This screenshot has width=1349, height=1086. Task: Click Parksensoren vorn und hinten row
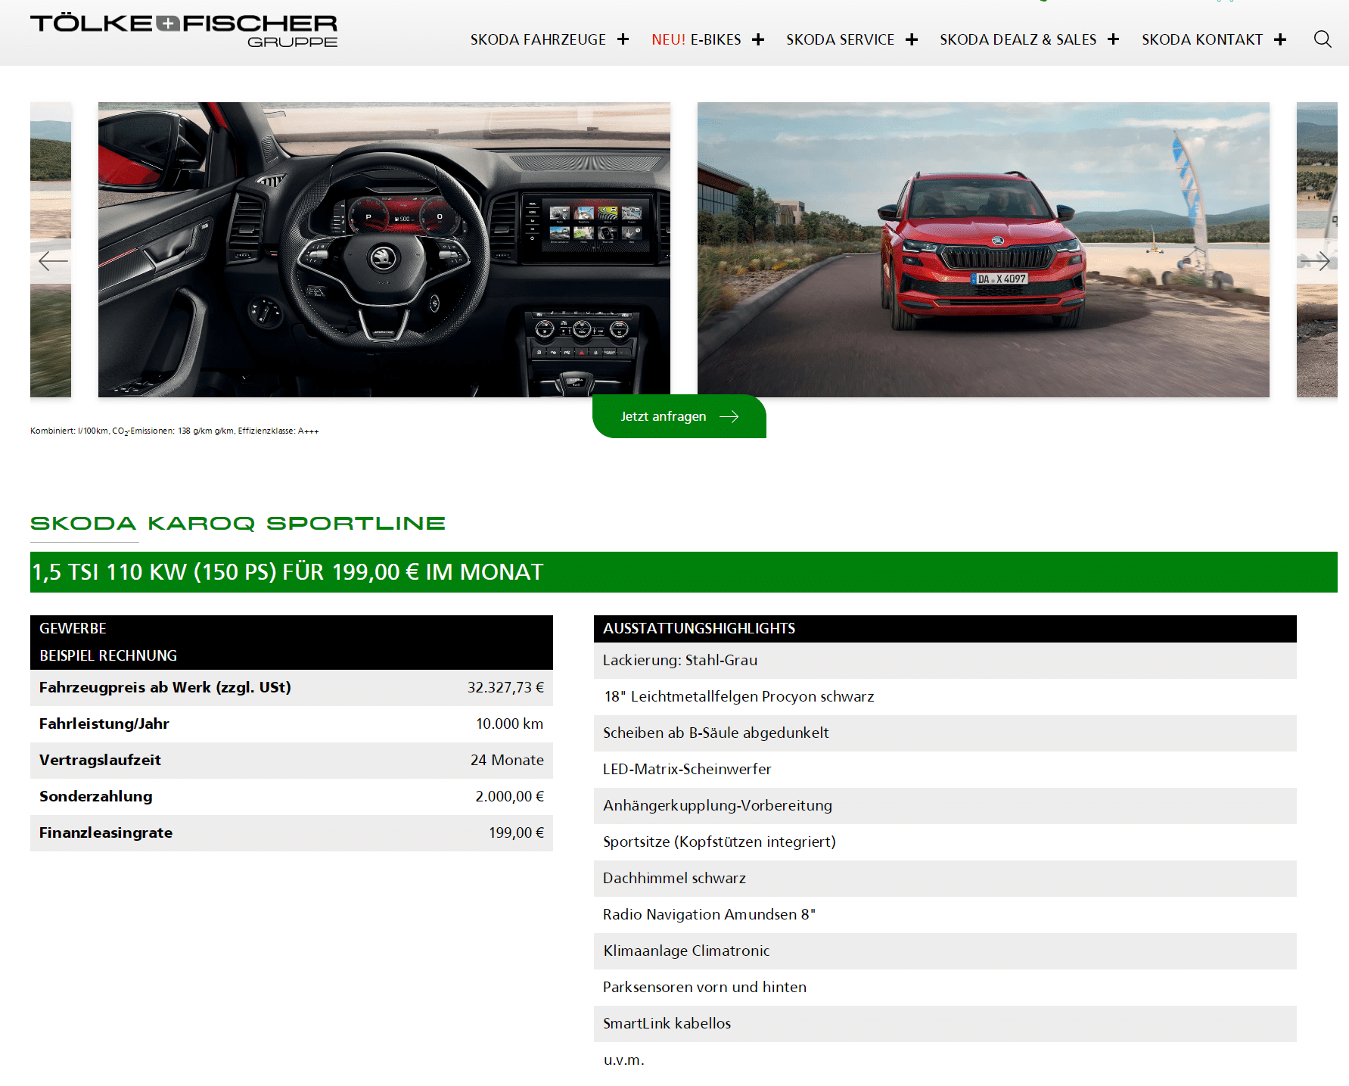945,988
